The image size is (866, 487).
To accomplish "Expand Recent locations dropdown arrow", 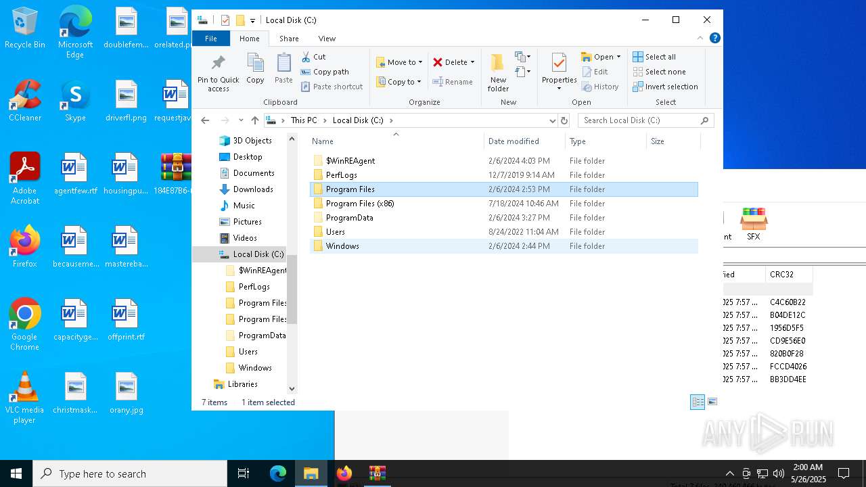I will pos(241,120).
